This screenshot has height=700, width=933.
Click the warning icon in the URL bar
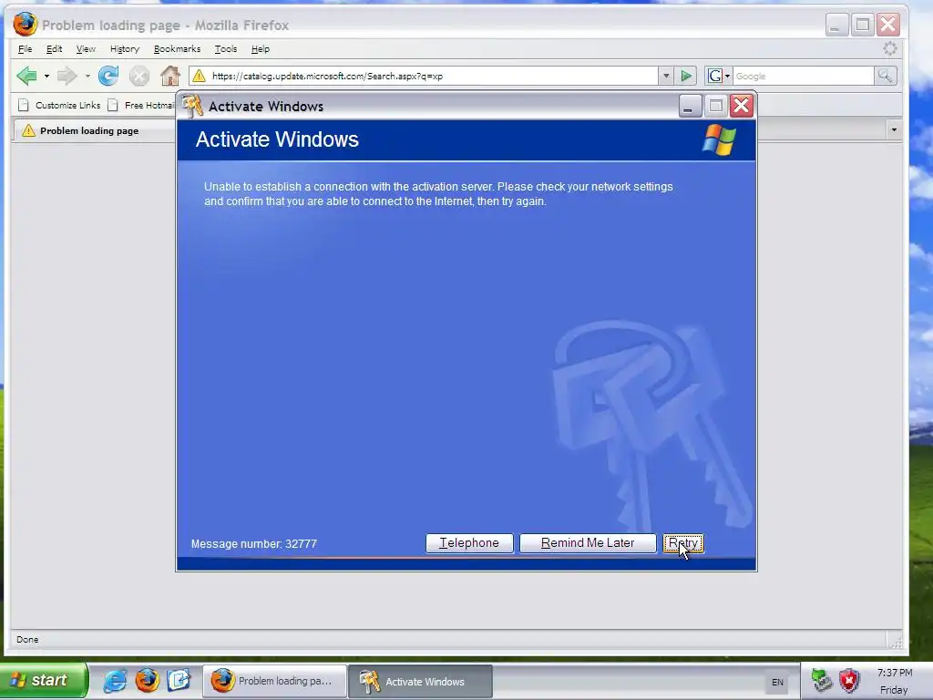click(x=200, y=76)
